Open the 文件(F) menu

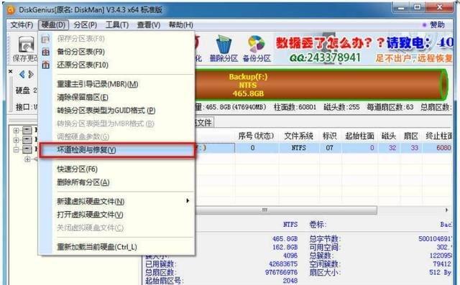(22, 25)
